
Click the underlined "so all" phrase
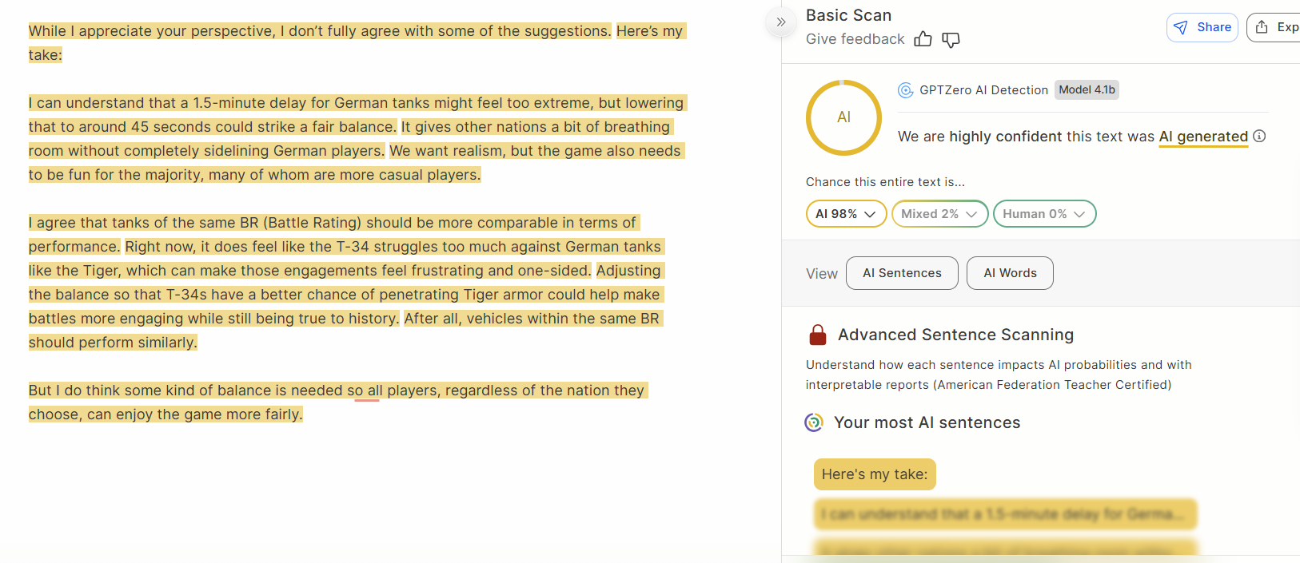point(366,391)
